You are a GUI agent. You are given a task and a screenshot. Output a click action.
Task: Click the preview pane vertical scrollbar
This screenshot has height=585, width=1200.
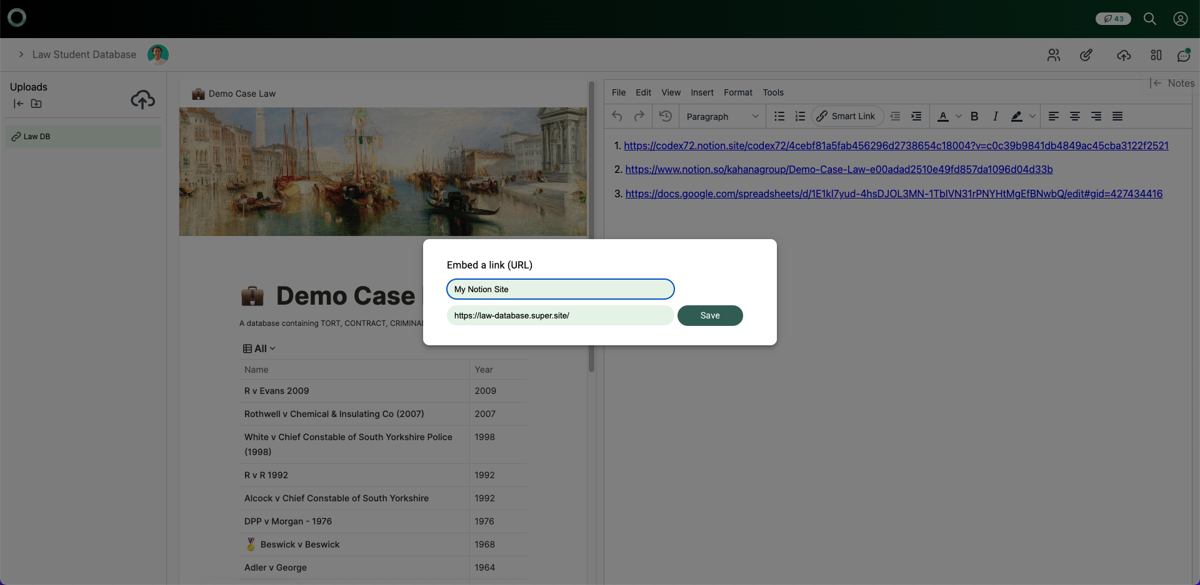click(x=591, y=227)
